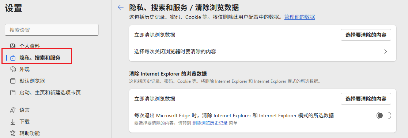Image resolution: width=408 pixels, height=138 pixels.
Task: Expand 选择每次关闭浏览器时要清除的内容 via its chevron
Action: [x=386, y=52]
